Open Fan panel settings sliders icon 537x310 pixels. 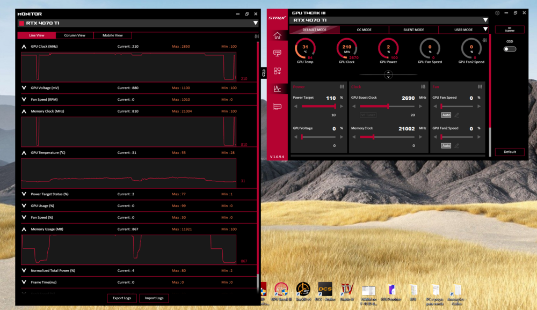[x=480, y=86]
